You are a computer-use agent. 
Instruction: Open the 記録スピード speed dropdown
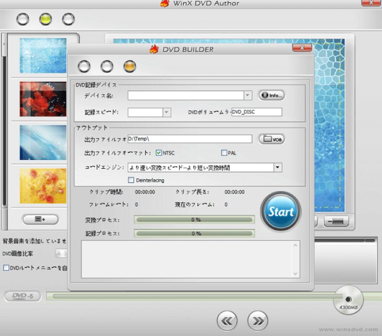click(x=166, y=112)
